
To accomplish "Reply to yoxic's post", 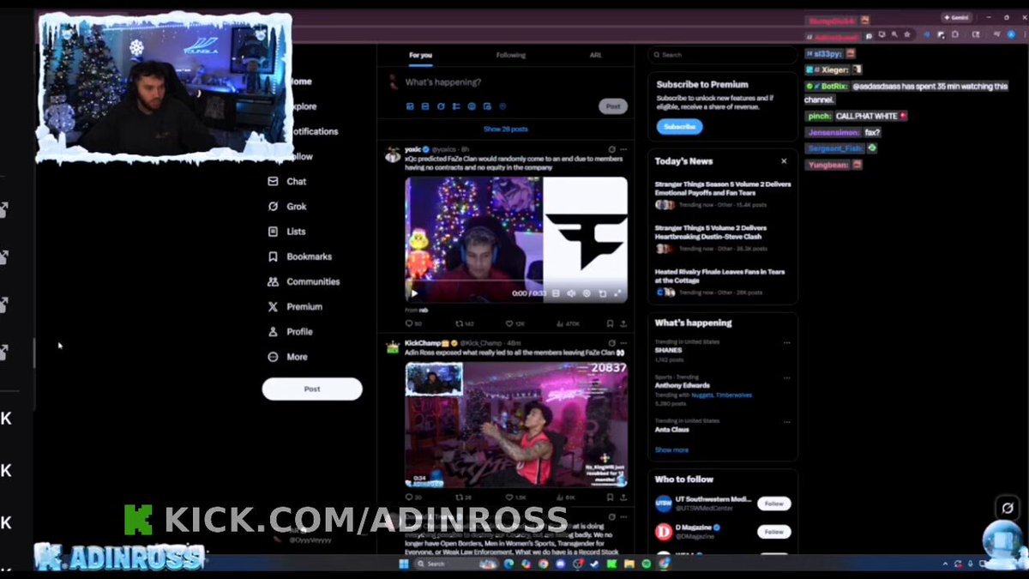I will [413, 324].
